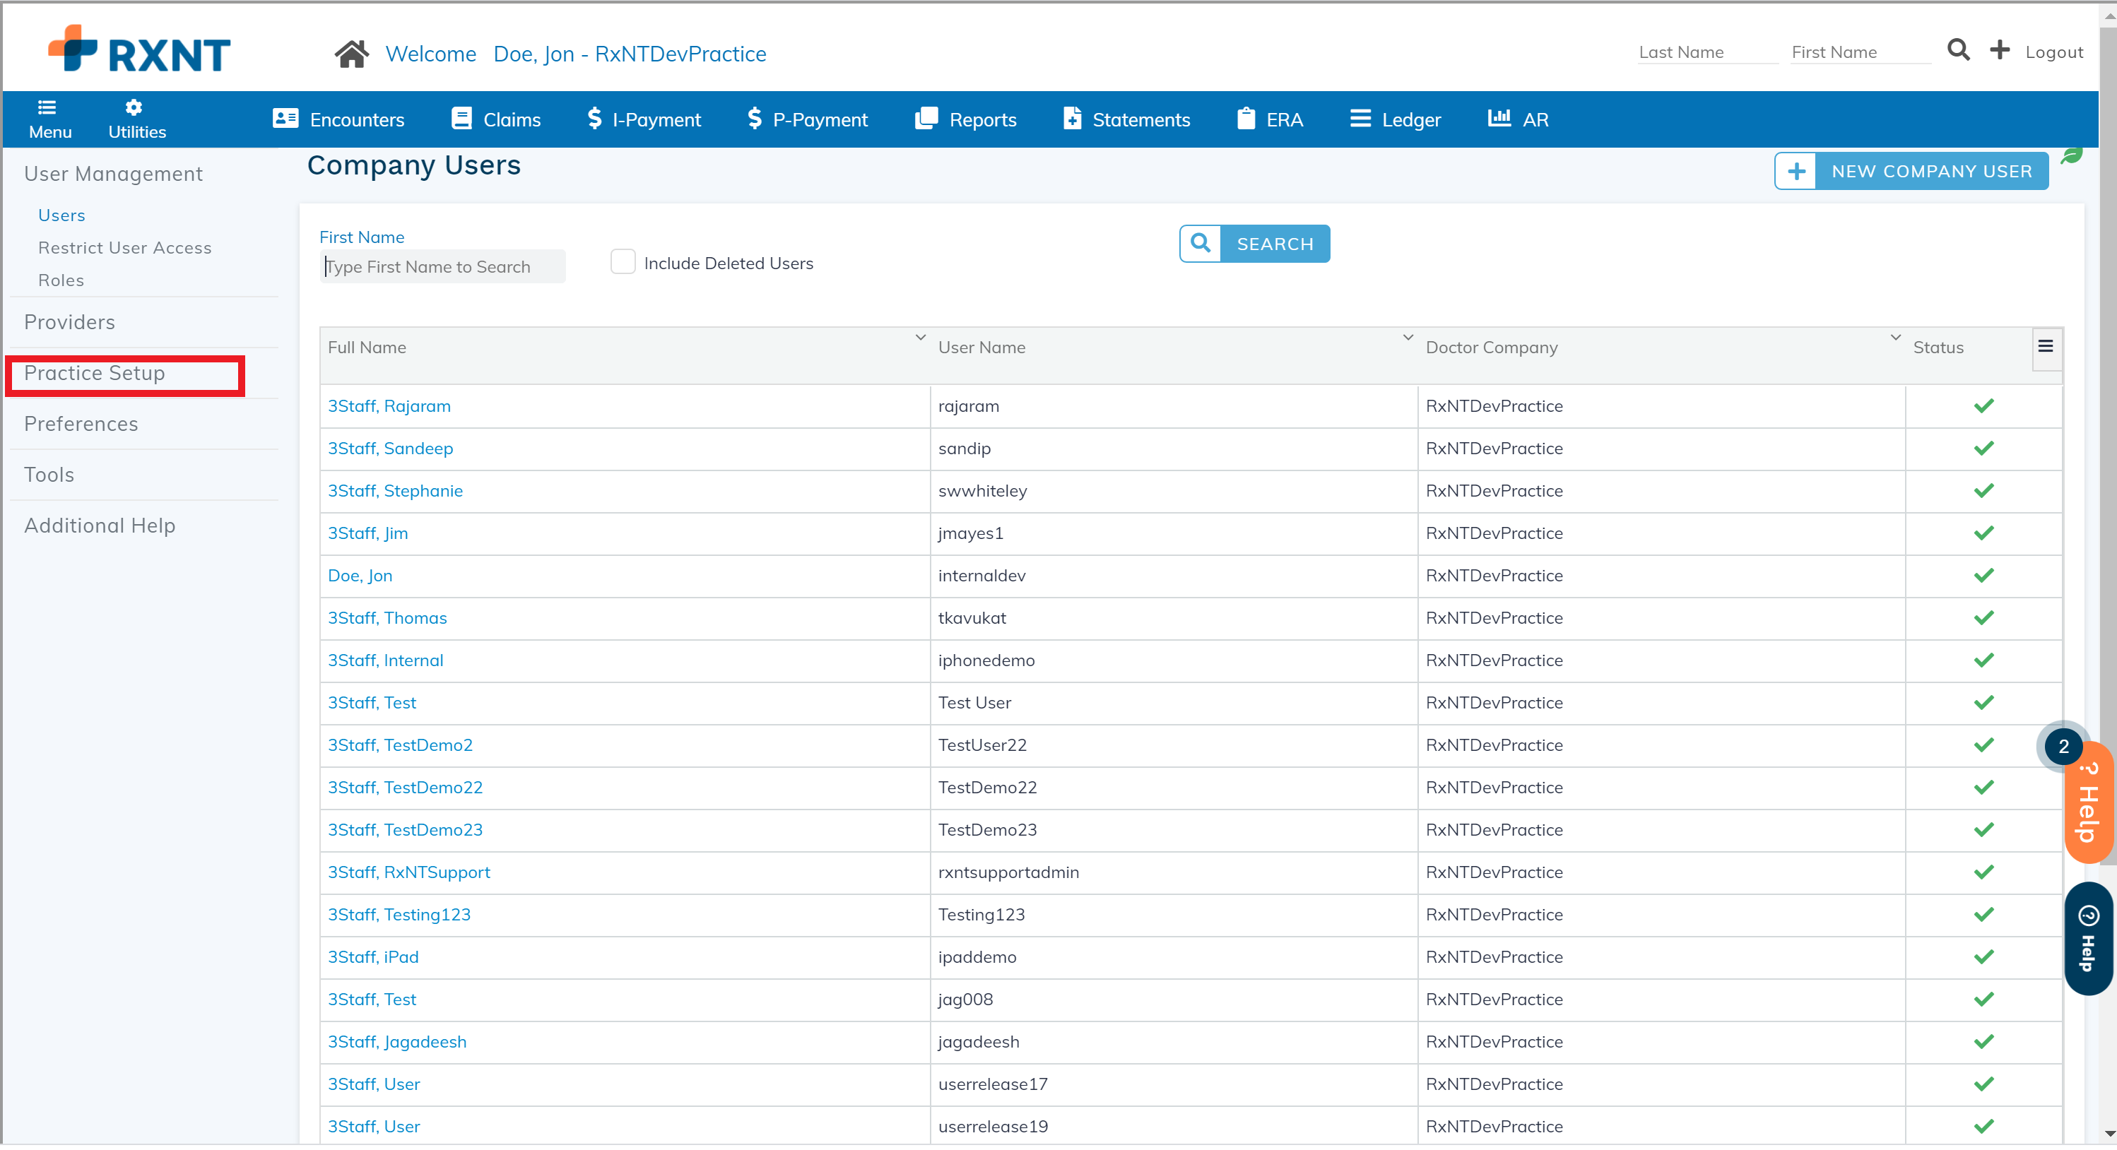Click the home icon beside Welcome
This screenshot has width=2117, height=1150.
(352, 54)
